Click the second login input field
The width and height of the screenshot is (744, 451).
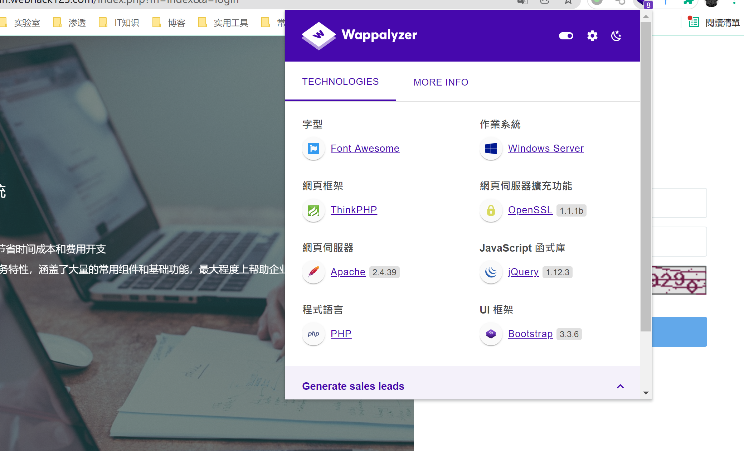pos(679,242)
